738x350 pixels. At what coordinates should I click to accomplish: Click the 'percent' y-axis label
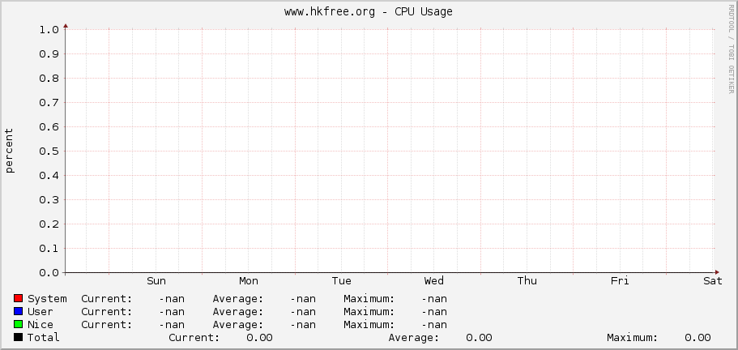[x=10, y=151]
